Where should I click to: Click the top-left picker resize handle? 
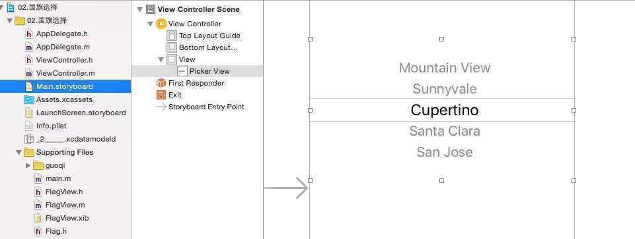pos(310,39)
